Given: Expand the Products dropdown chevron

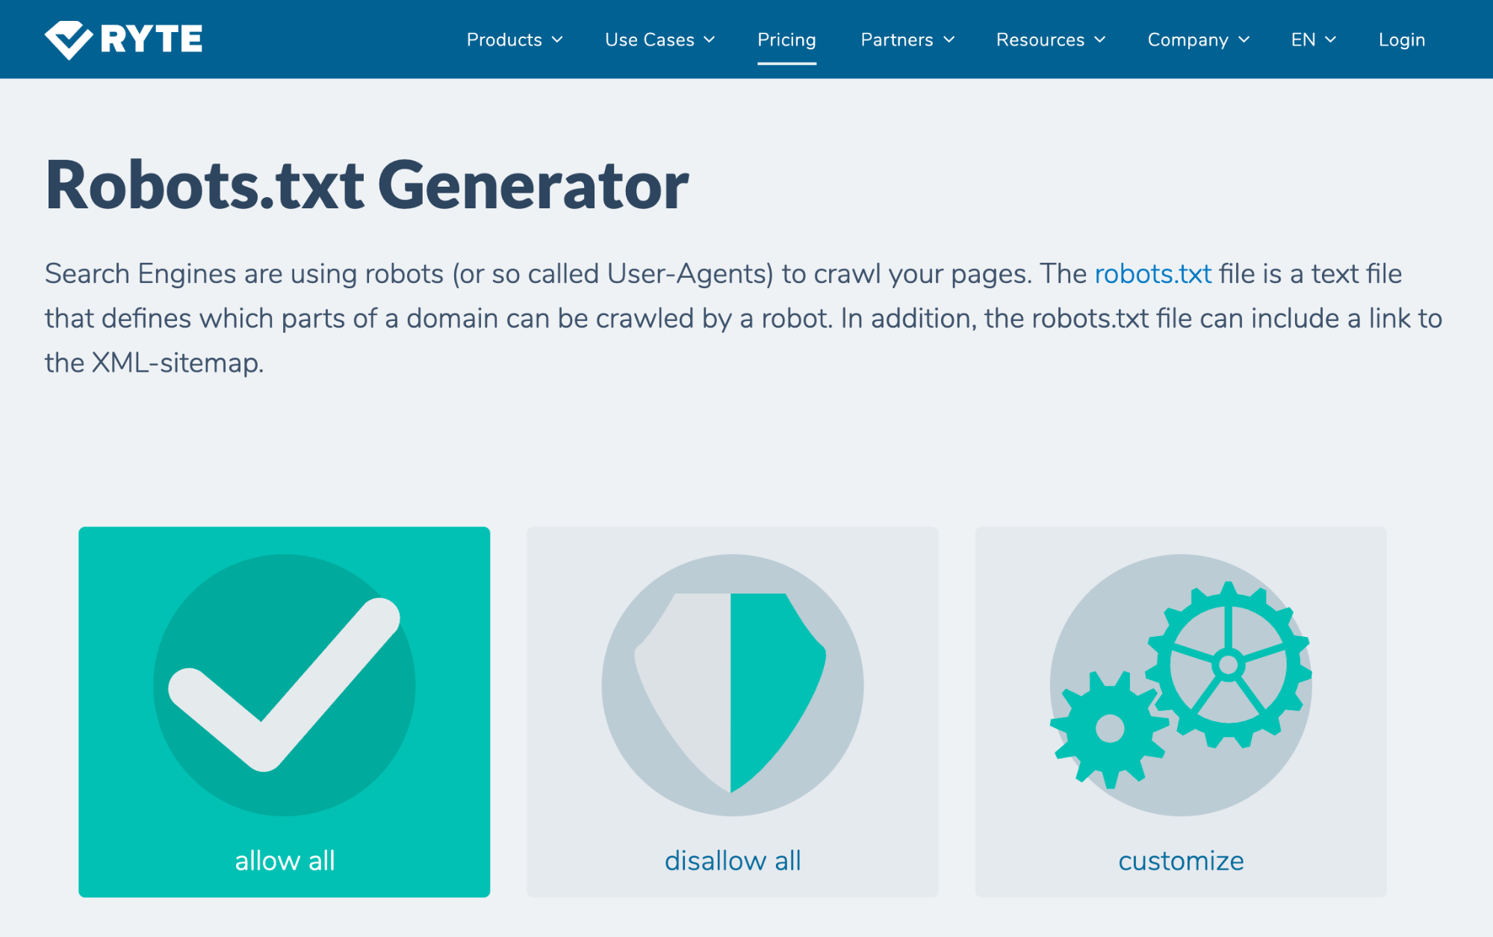Looking at the screenshot, I should [x=557, y=40].
